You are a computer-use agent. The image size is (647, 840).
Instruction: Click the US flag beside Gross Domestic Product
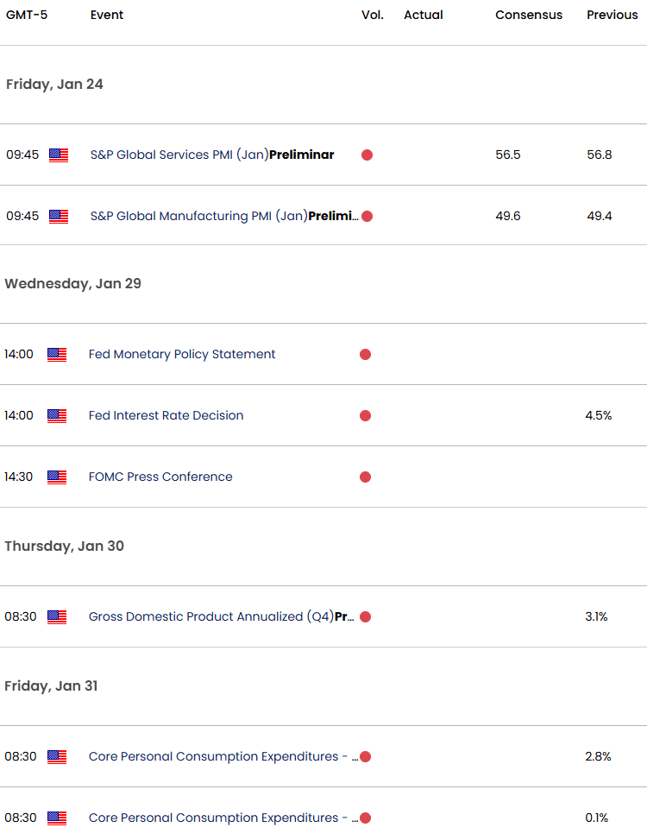57,616
